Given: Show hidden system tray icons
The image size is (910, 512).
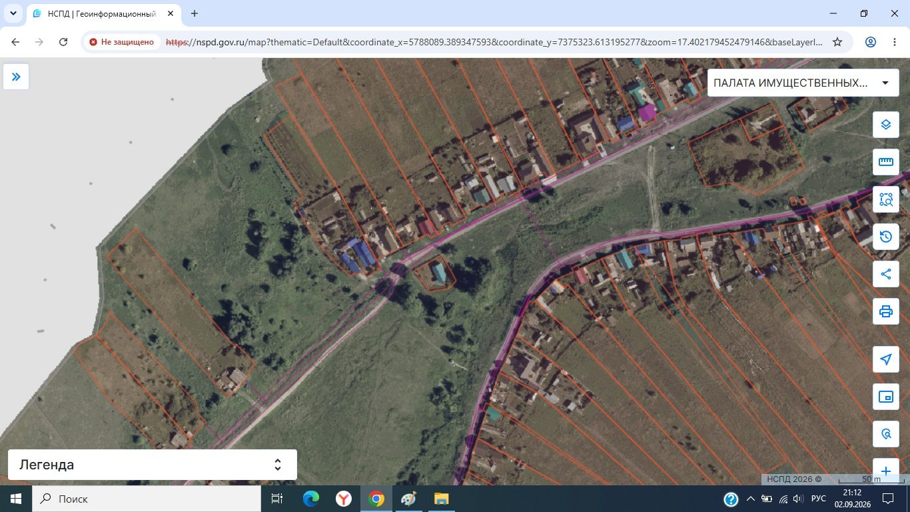Looking at the screenshot, I should tap(751, 499).
